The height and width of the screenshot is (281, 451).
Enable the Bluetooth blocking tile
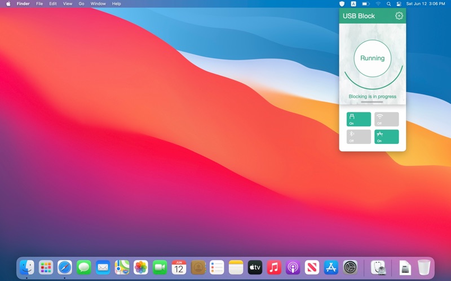pyautogui.click(x=359, y=137)
